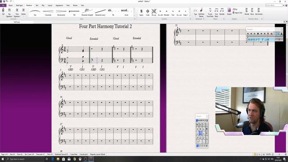
Task: Select the Trill line
Action: click(x=74, y=12)
